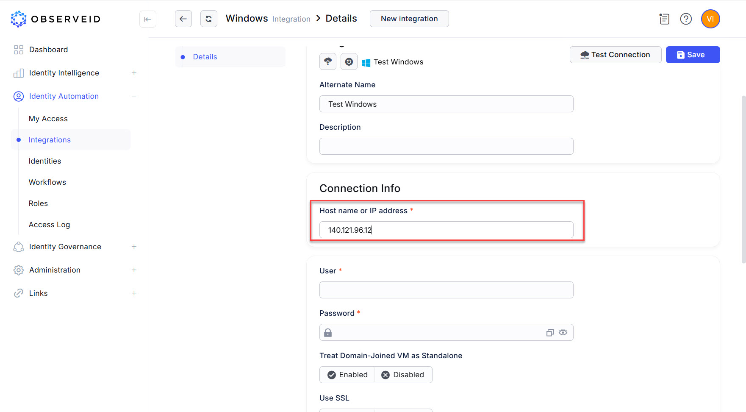Click the Test Connection button
Viewport: 746px width, 412px height.
pyautogui.click(x=615, y=55)
